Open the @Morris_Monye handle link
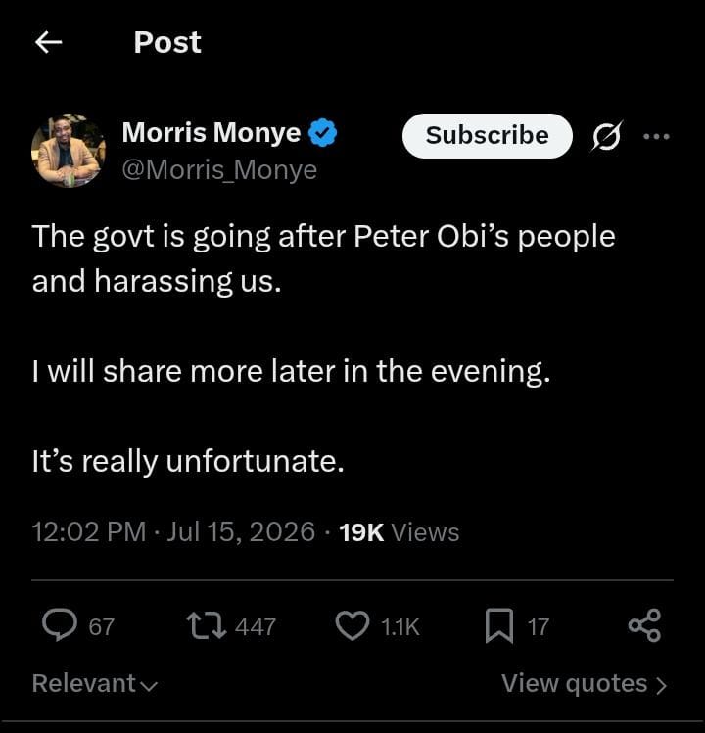The height and width of the screenshot is (733, 705). pyautogui.click(x=219, y=169)
